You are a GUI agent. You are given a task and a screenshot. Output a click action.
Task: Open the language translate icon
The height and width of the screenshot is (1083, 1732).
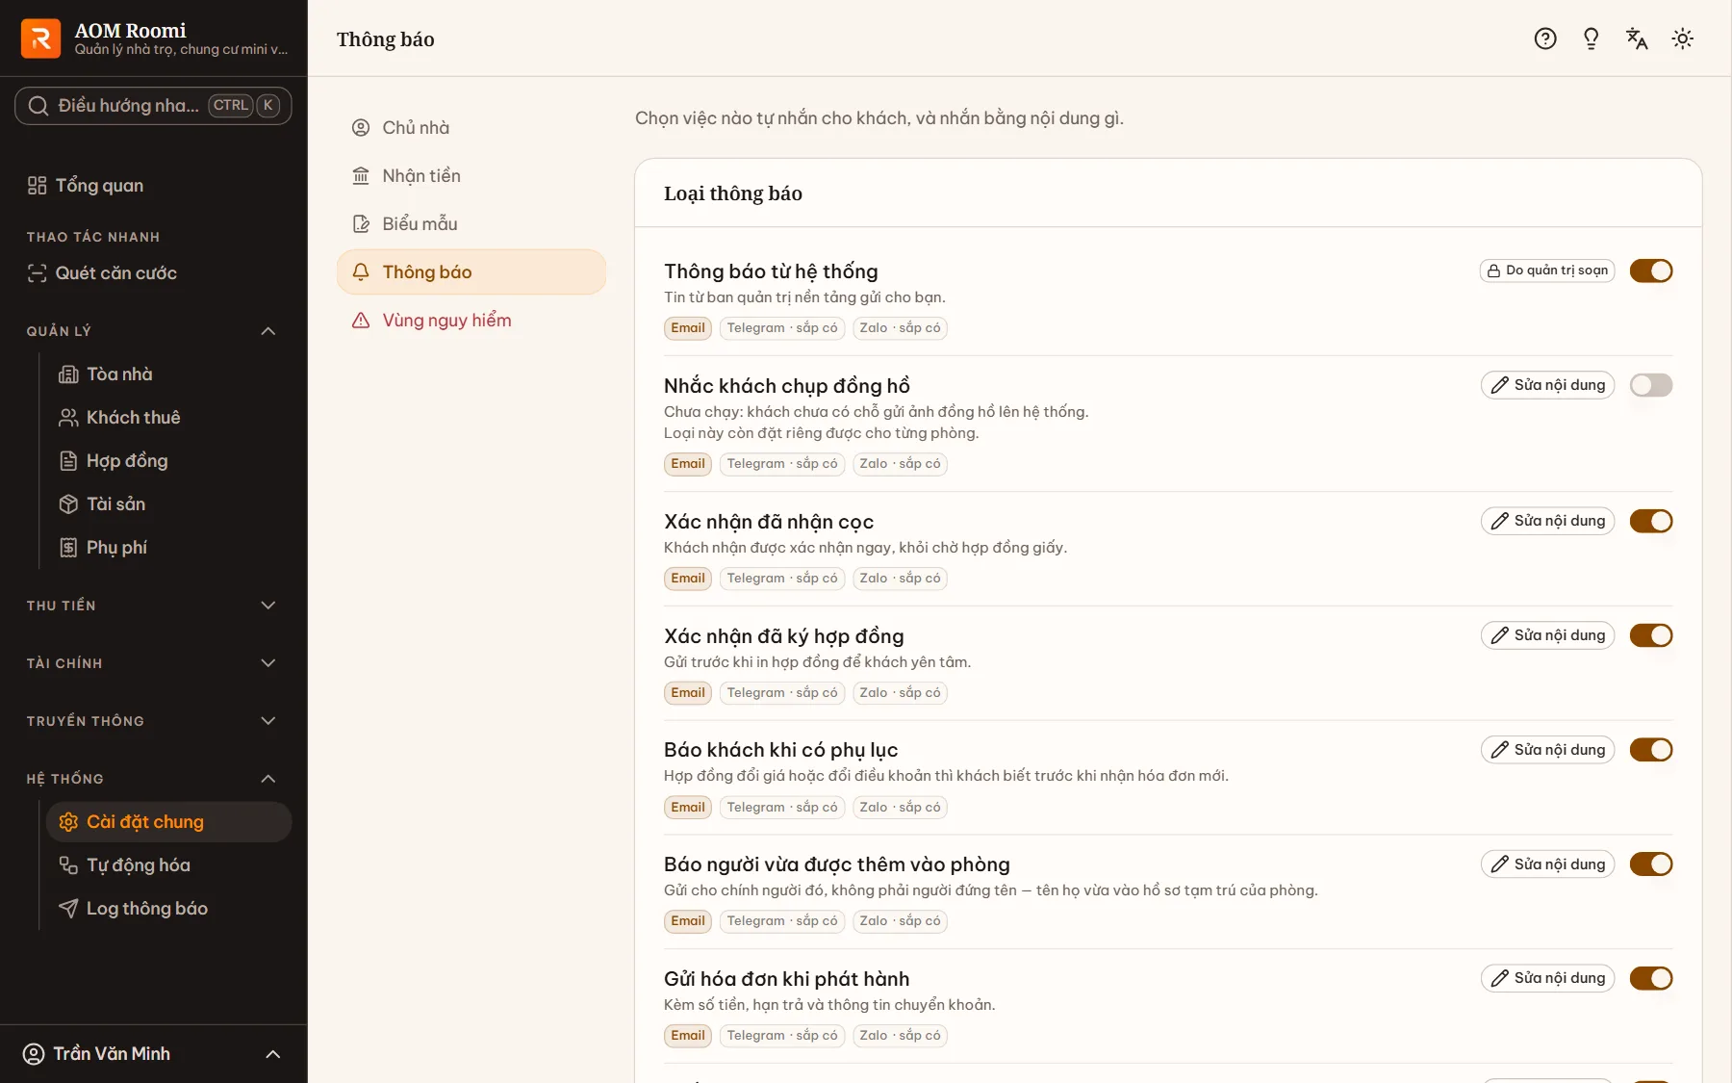point(1637,39)
